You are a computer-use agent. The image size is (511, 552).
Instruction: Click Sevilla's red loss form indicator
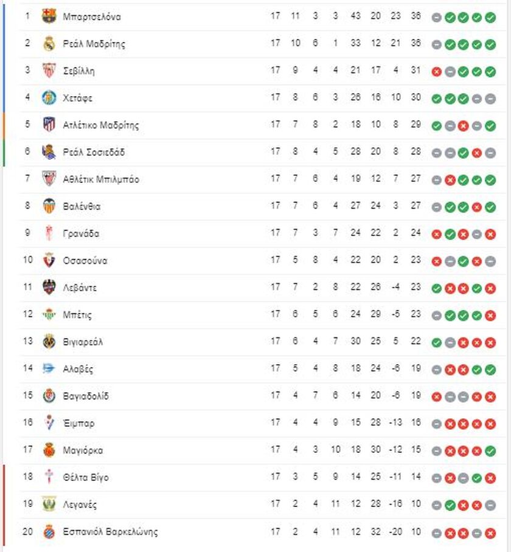point(436,72)
